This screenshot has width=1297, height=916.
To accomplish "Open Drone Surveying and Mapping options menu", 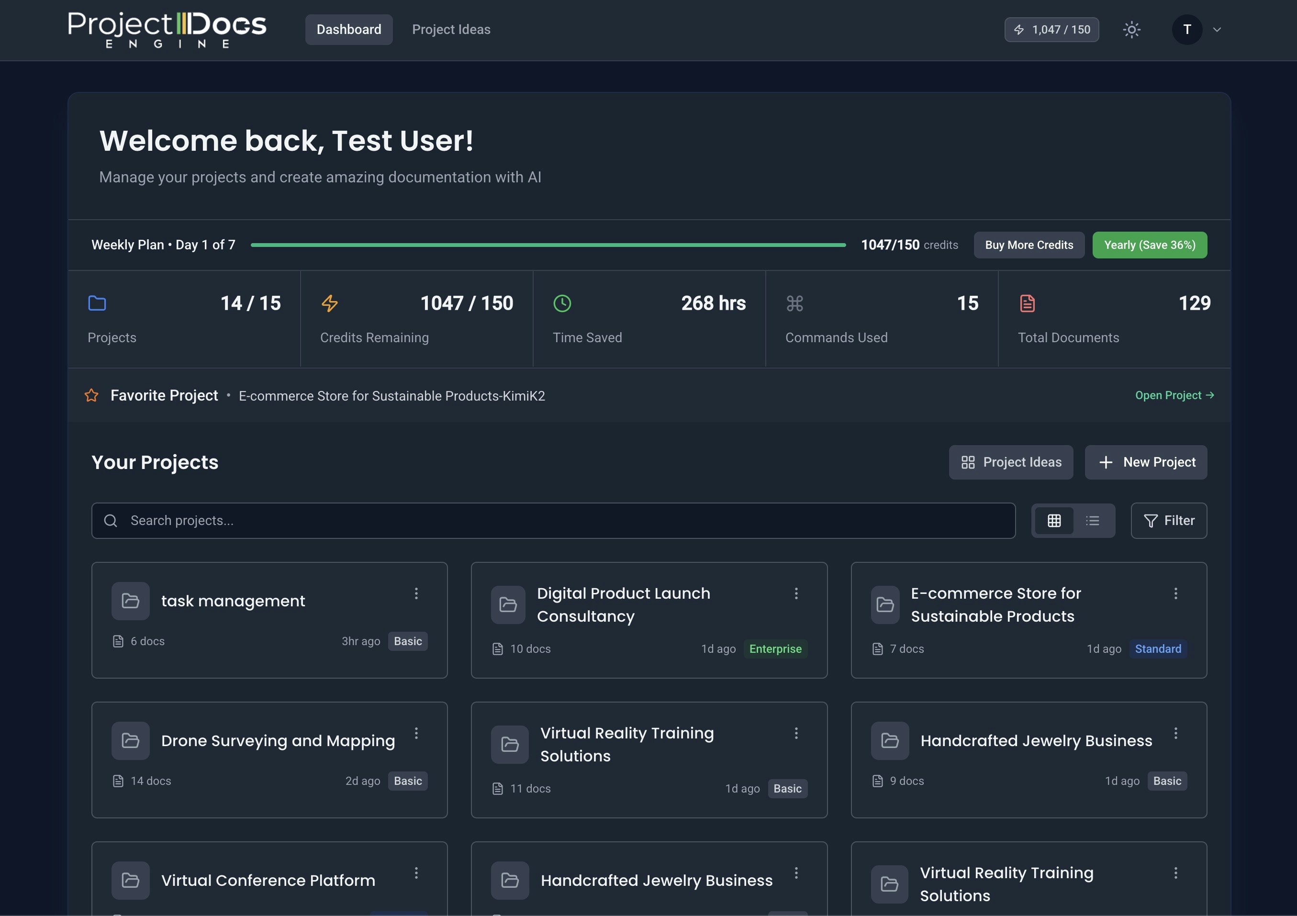I will coord(416,733).
